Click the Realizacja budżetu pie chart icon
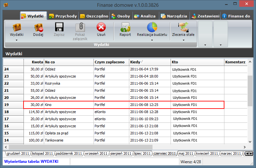This screenshot has height=168, width=256. click(152, 27)
